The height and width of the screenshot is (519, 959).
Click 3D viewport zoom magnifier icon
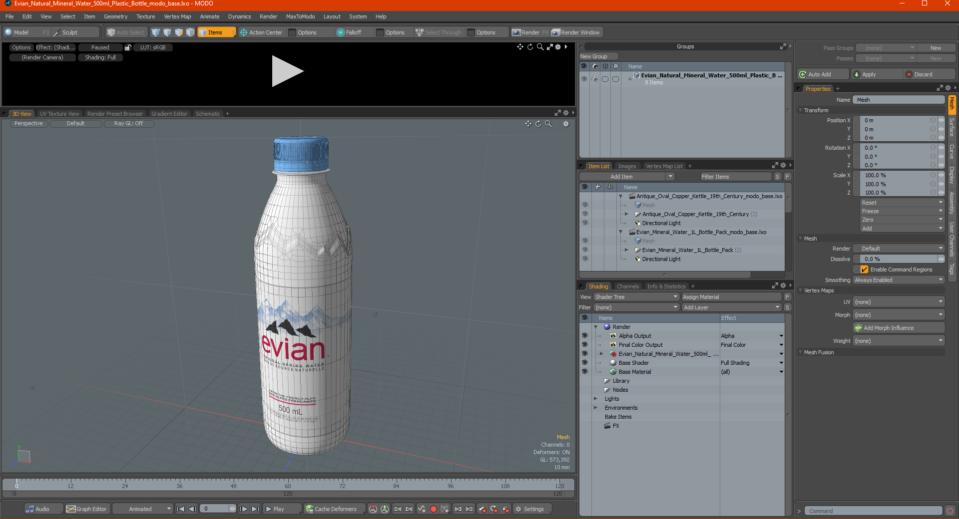pyautogui.click(x=548, y=124)
